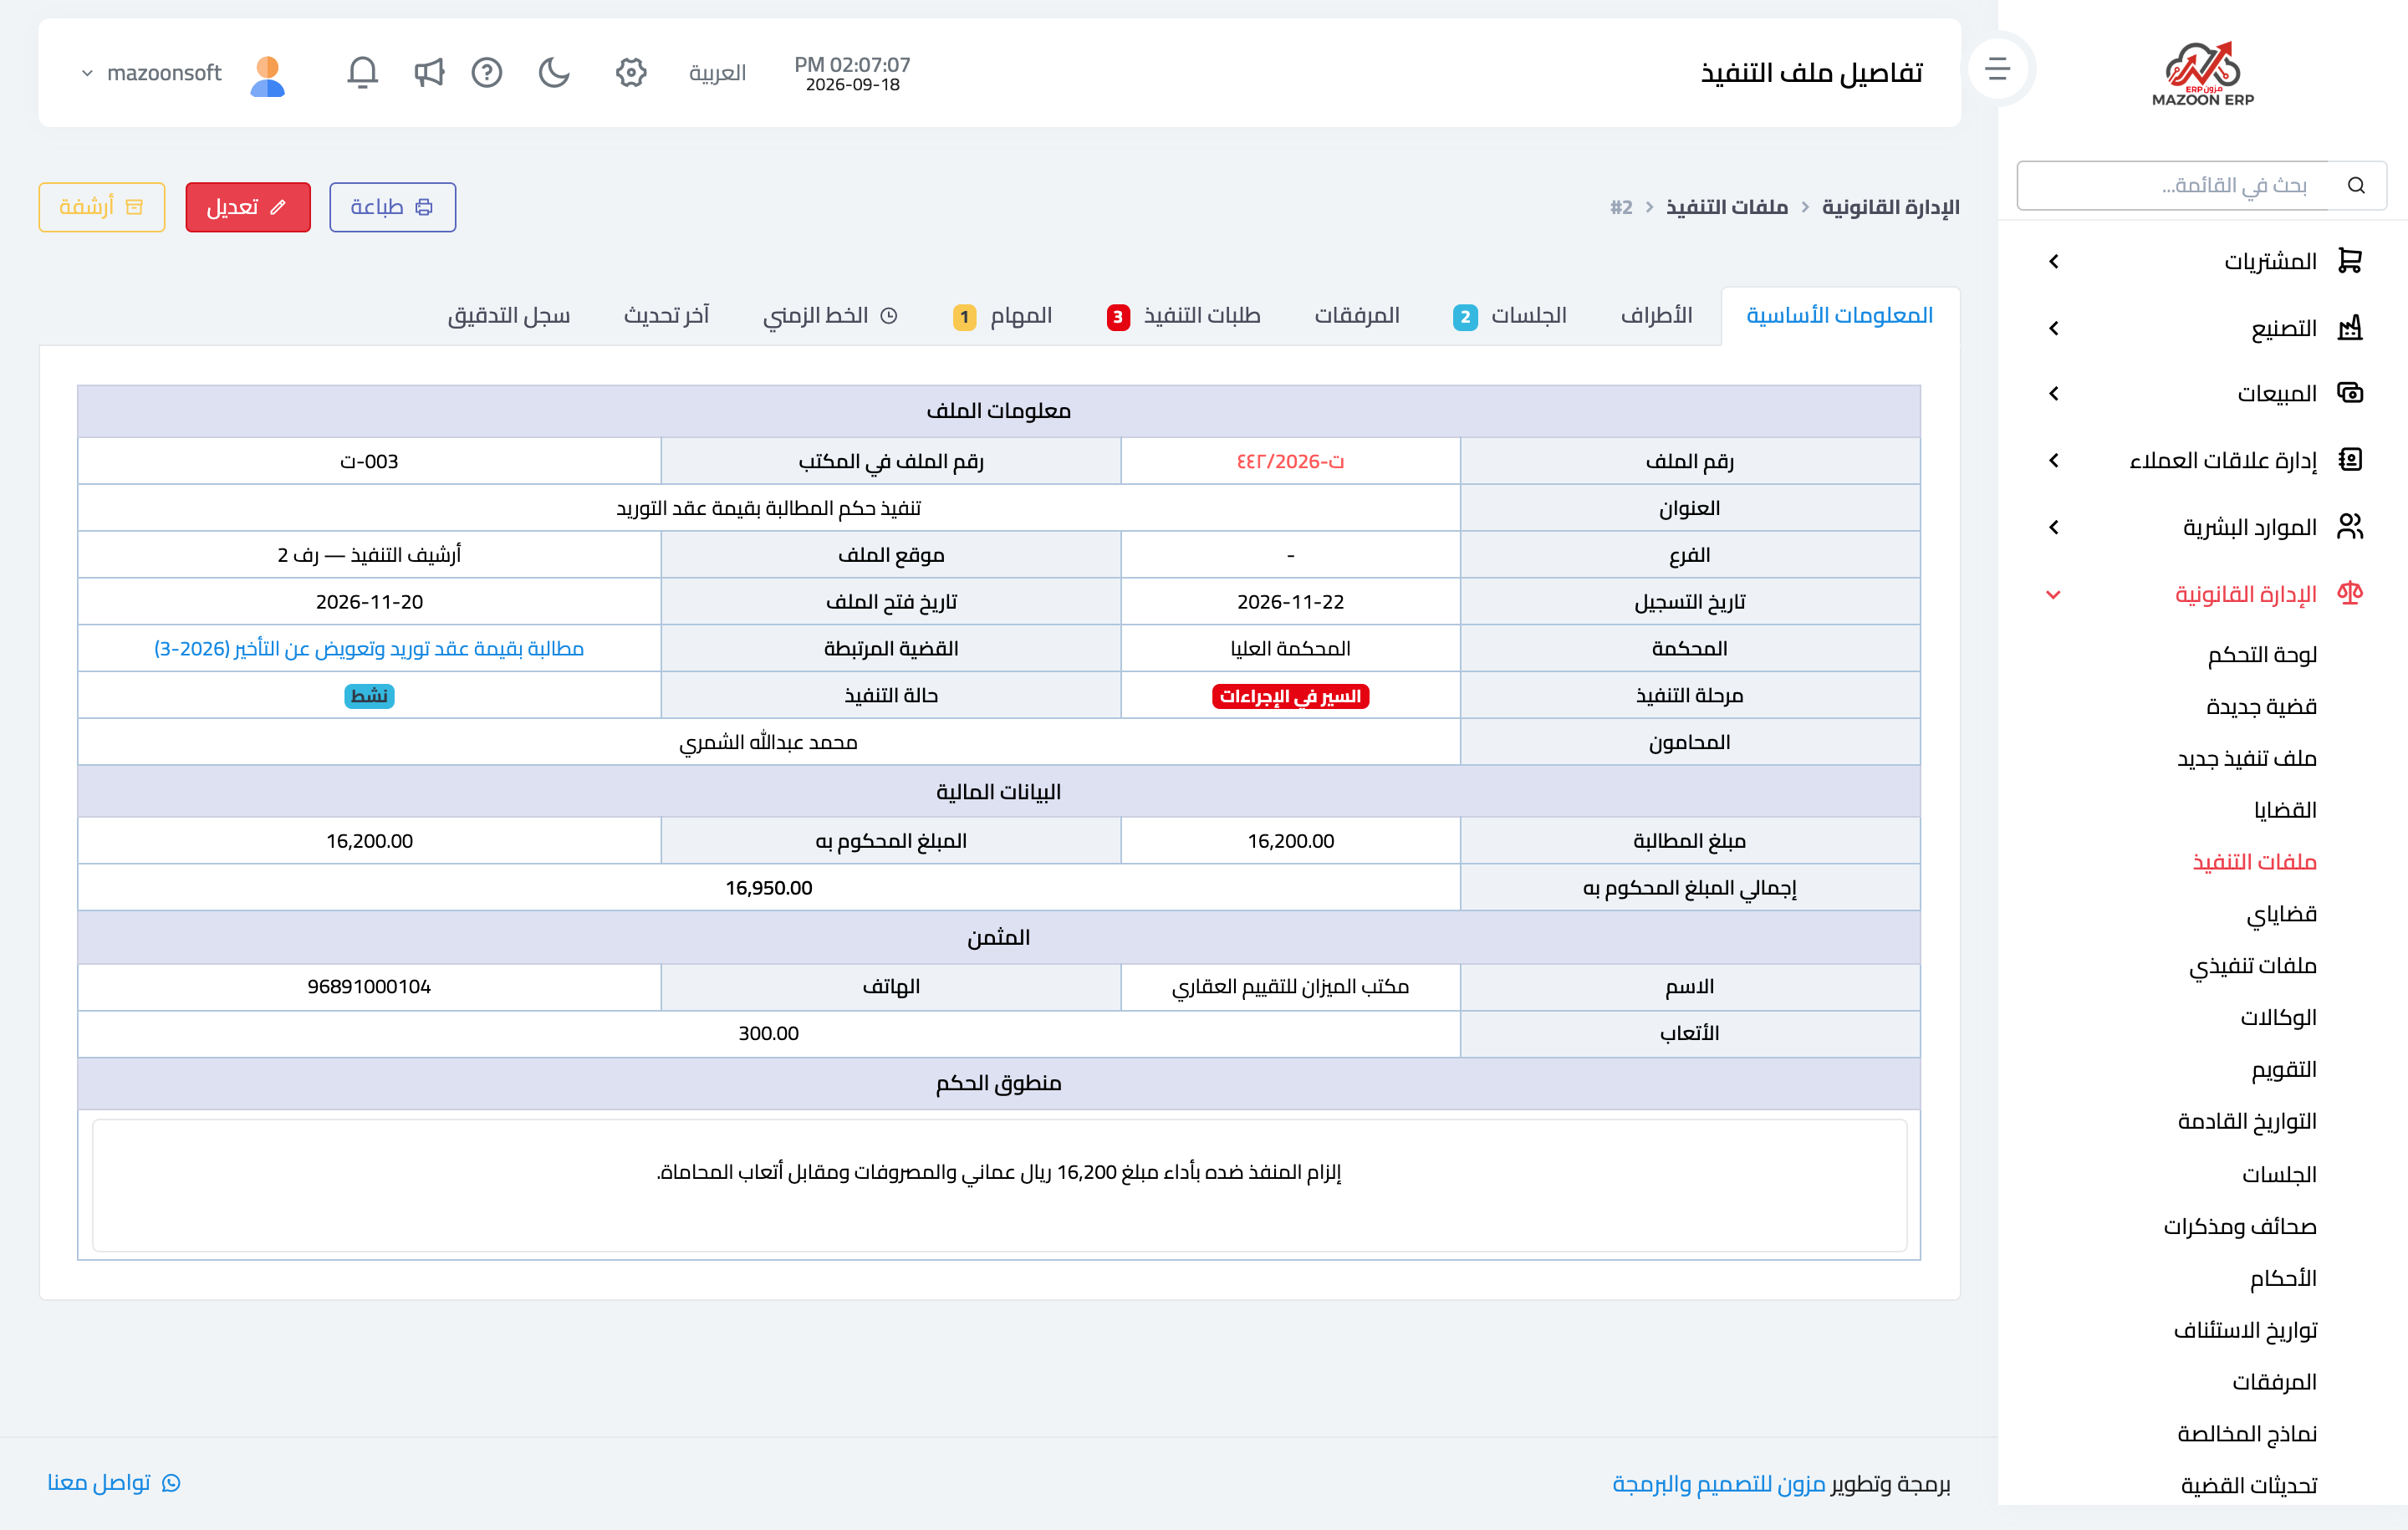Image resolution: width=2408 pixels, height=1530 pixels.
Task: Expand الموارد البشرية menu chevron
Action: pos(2054,527)
